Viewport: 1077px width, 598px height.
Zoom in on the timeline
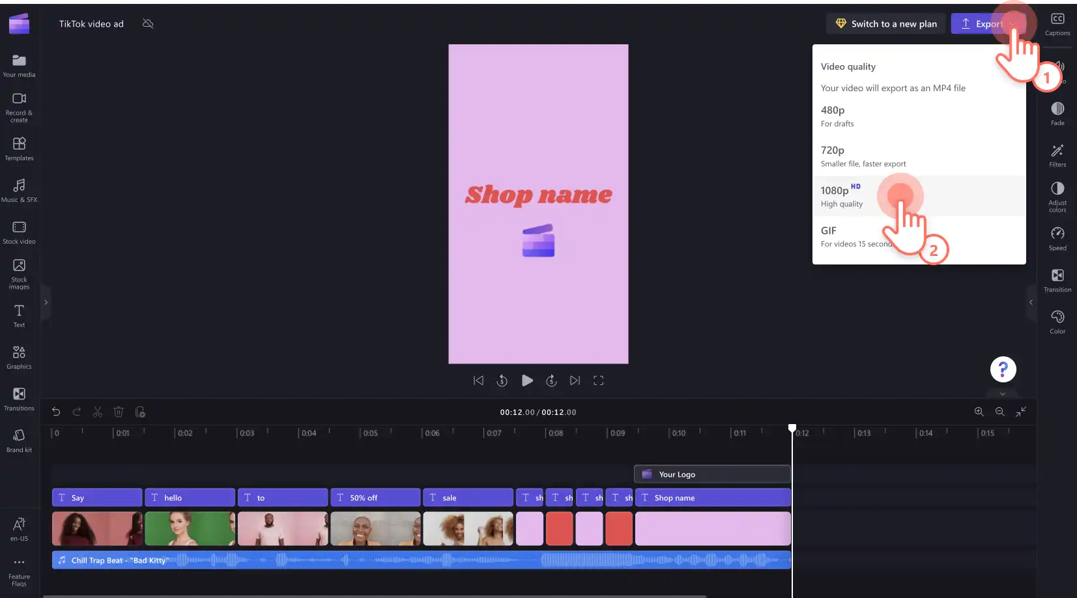coord(979,412)
